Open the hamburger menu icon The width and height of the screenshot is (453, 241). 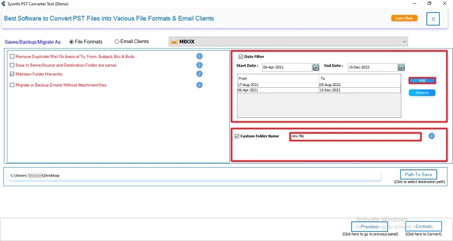point(433,19)
